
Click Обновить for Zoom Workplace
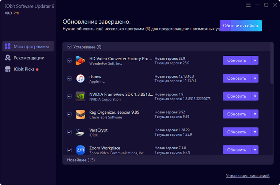tap(237, 150)
